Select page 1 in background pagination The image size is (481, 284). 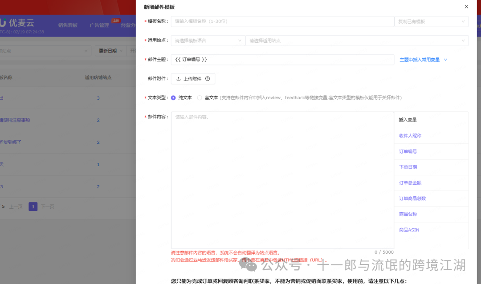pos(33,207)
